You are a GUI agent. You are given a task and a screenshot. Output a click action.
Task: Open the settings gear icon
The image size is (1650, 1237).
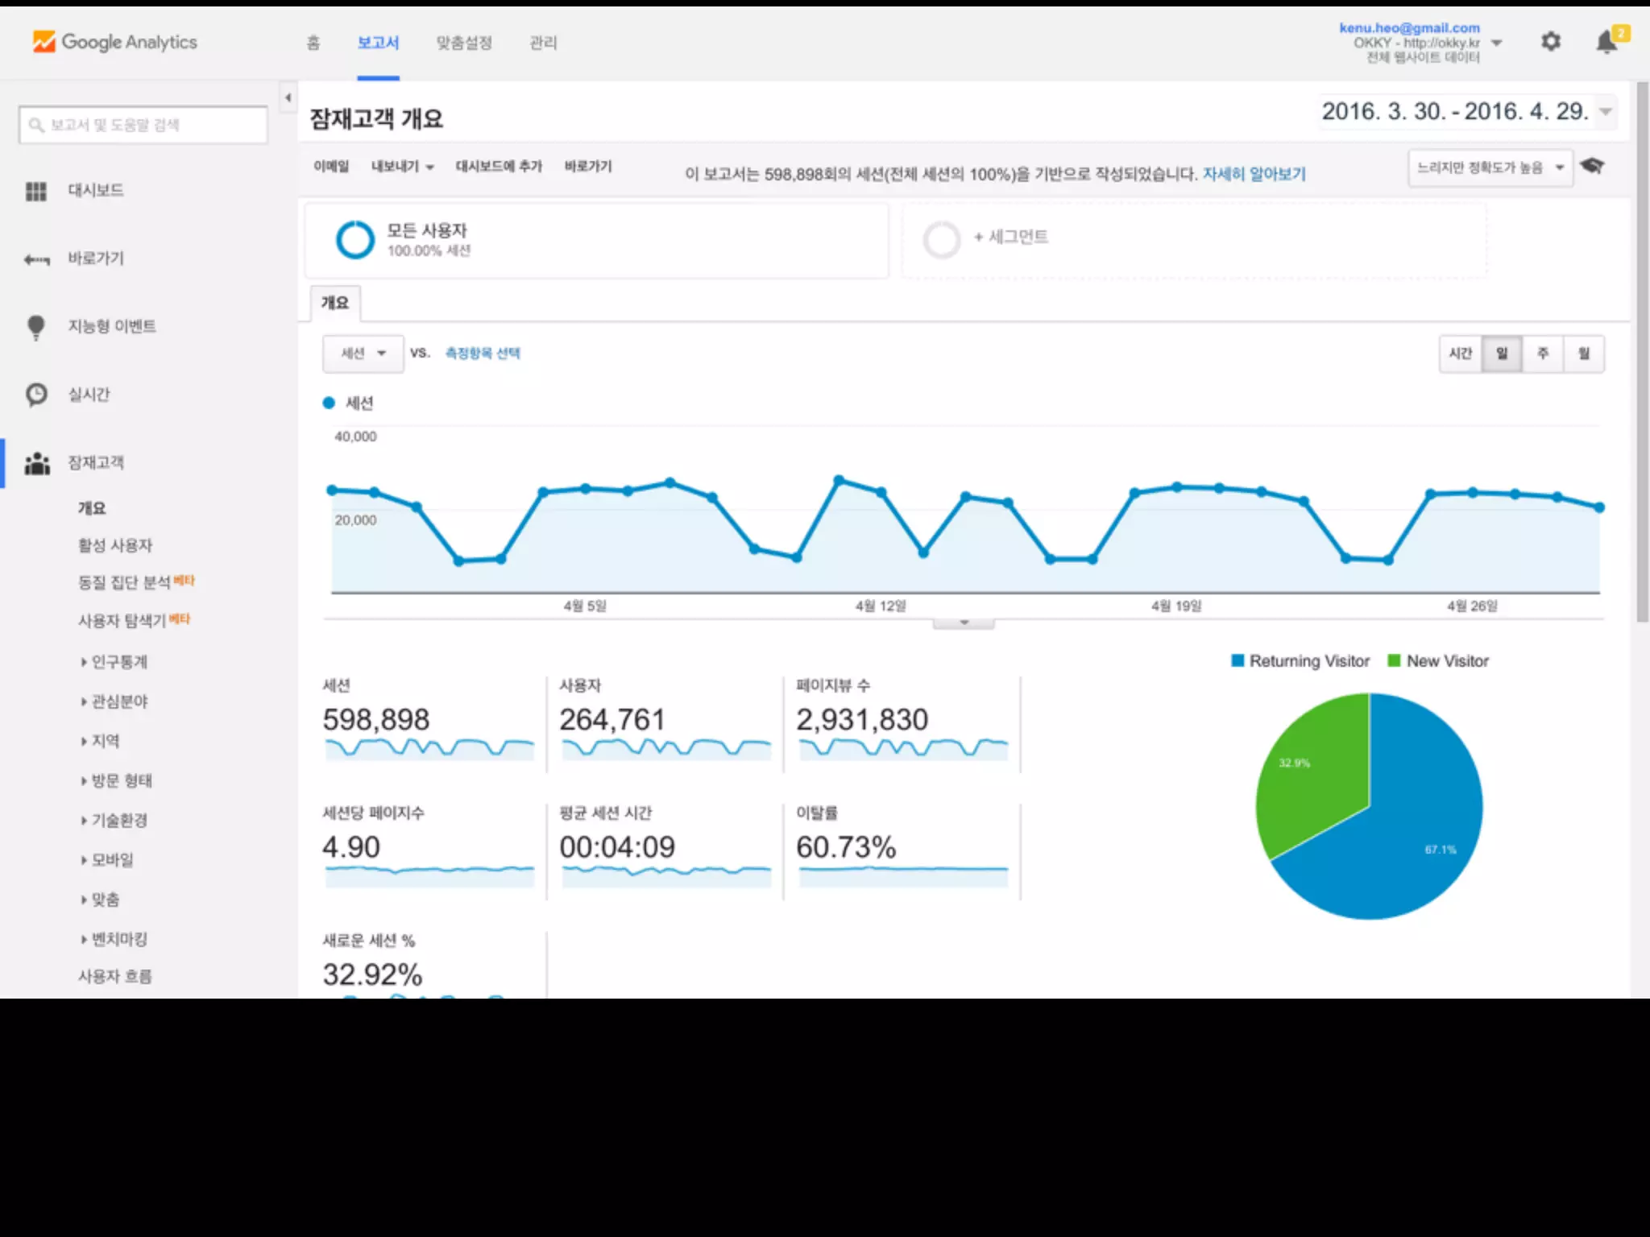1551,41
